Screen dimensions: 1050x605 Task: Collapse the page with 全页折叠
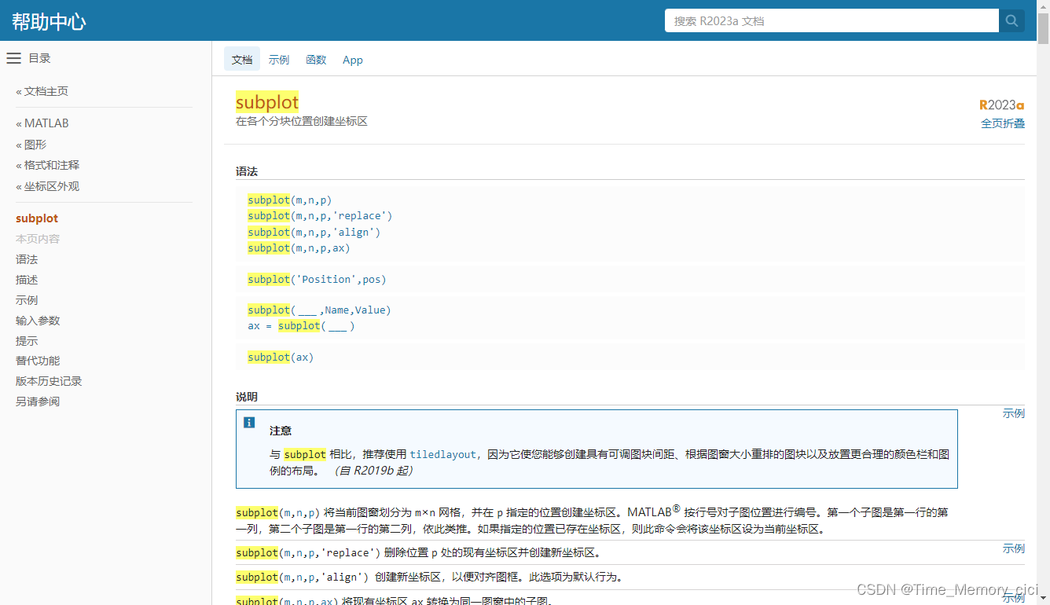click(x=1002, y=123)
